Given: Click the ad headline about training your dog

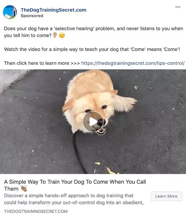Looking at the screenshot, I should (75, 185).
